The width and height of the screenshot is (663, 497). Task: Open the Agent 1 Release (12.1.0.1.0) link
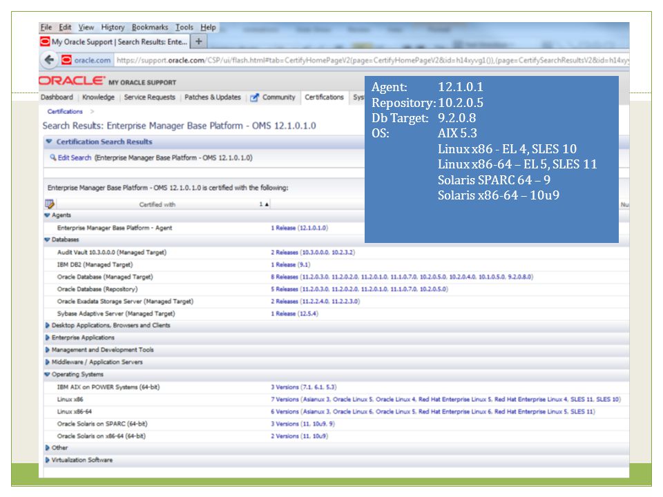pyautogui.click(x=299, y=228)
